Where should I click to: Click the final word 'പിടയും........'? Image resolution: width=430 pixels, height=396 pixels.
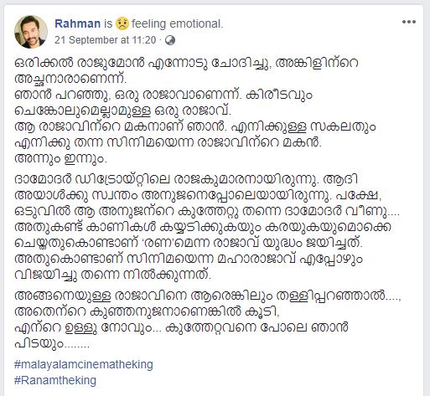pos(52,343)
